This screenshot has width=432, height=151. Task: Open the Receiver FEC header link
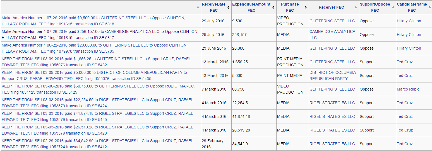(331, 7)
